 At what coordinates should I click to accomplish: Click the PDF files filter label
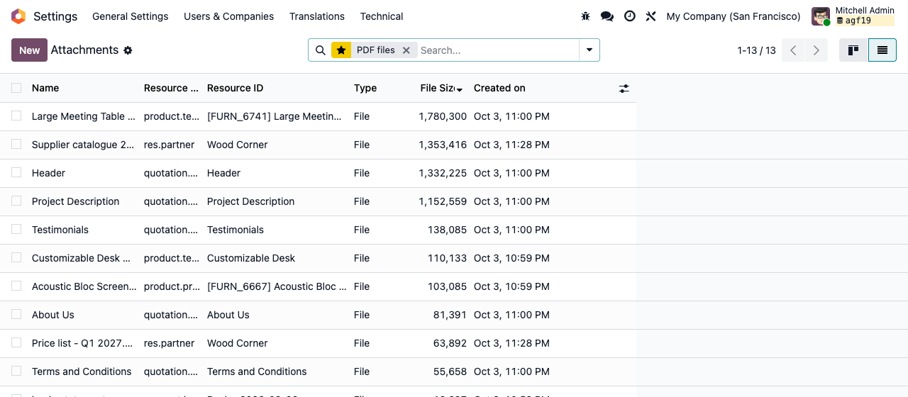click(375, 50)
